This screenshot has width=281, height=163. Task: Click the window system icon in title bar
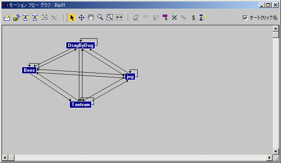coord(5,5)
